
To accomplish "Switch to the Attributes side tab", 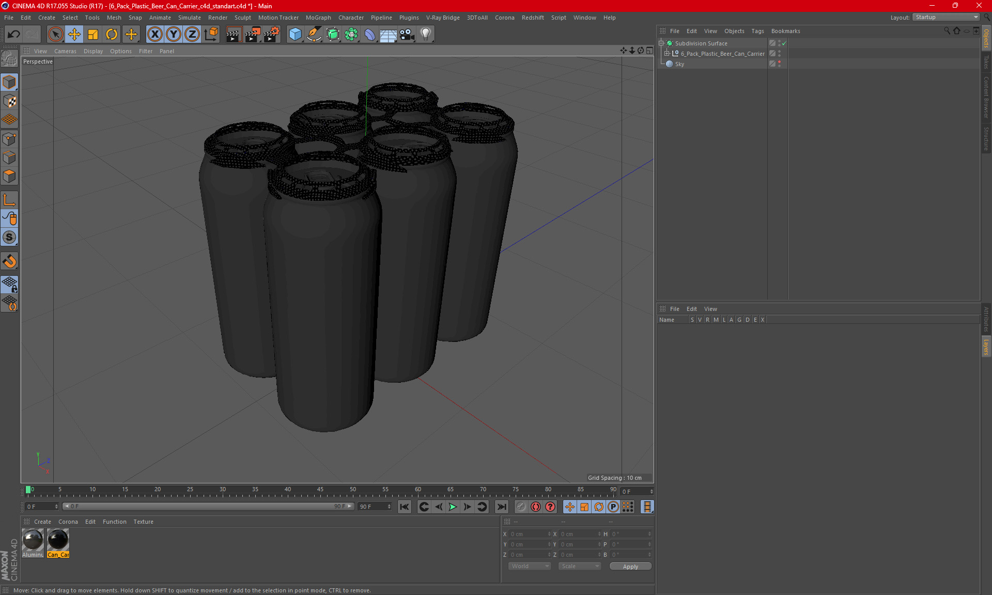I will (986, 319).
